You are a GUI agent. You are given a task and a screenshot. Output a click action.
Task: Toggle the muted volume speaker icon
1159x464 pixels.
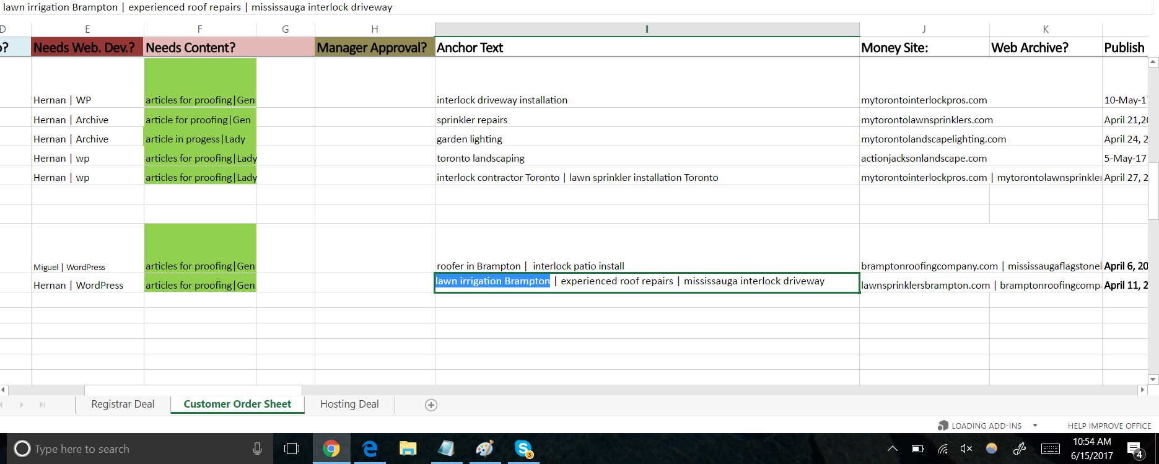point(966,449)
